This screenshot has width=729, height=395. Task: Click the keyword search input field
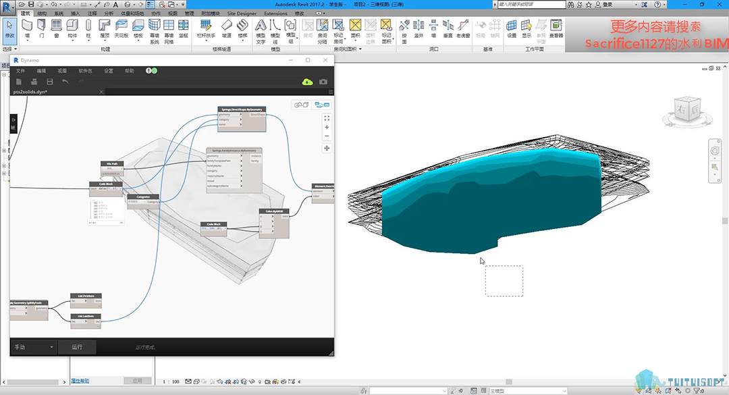click(530, 4)
